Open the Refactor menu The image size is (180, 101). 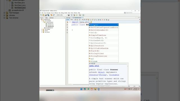(x=56, y=13)
